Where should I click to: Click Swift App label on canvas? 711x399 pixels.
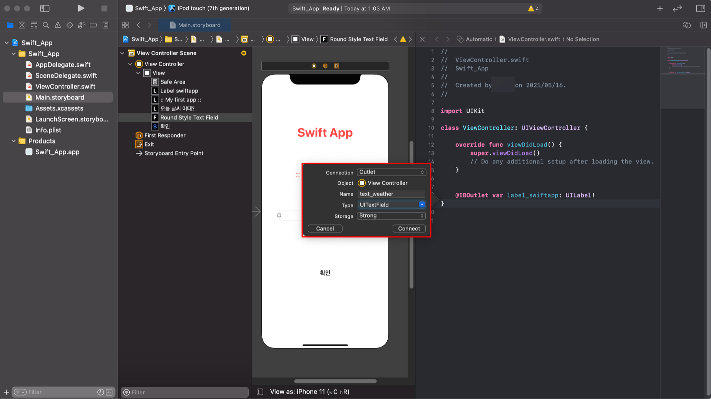click(325, 133)
